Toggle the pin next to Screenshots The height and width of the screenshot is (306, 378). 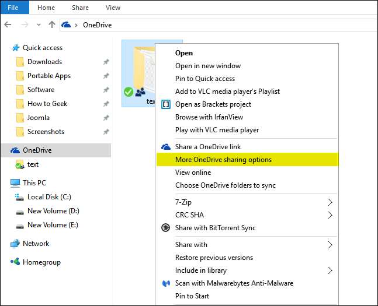106,132
